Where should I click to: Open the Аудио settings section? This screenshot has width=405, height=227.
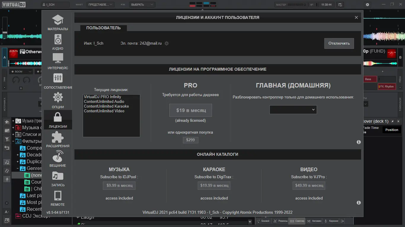[58, 42]
